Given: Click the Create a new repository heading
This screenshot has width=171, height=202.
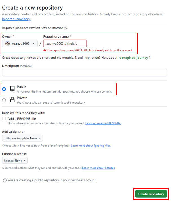Looking at the screenshot, I should point(32,8).
